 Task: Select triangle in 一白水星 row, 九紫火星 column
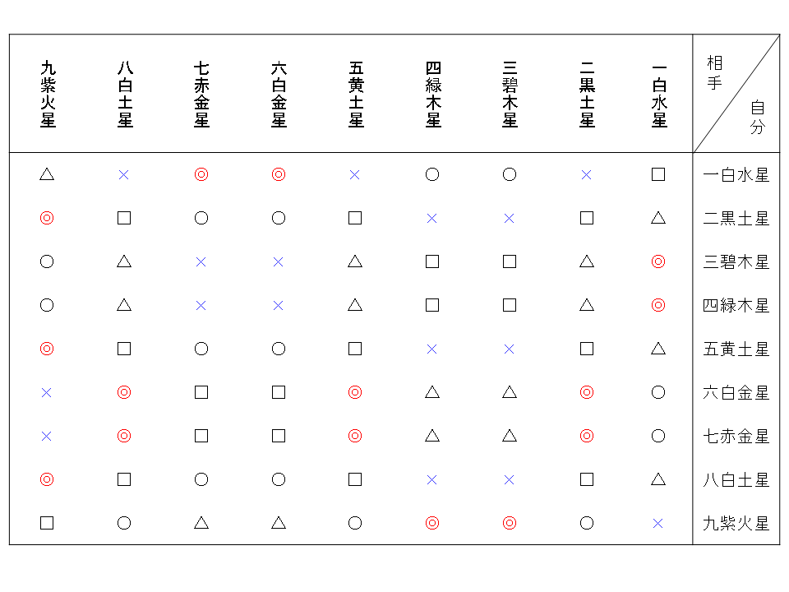47,174
